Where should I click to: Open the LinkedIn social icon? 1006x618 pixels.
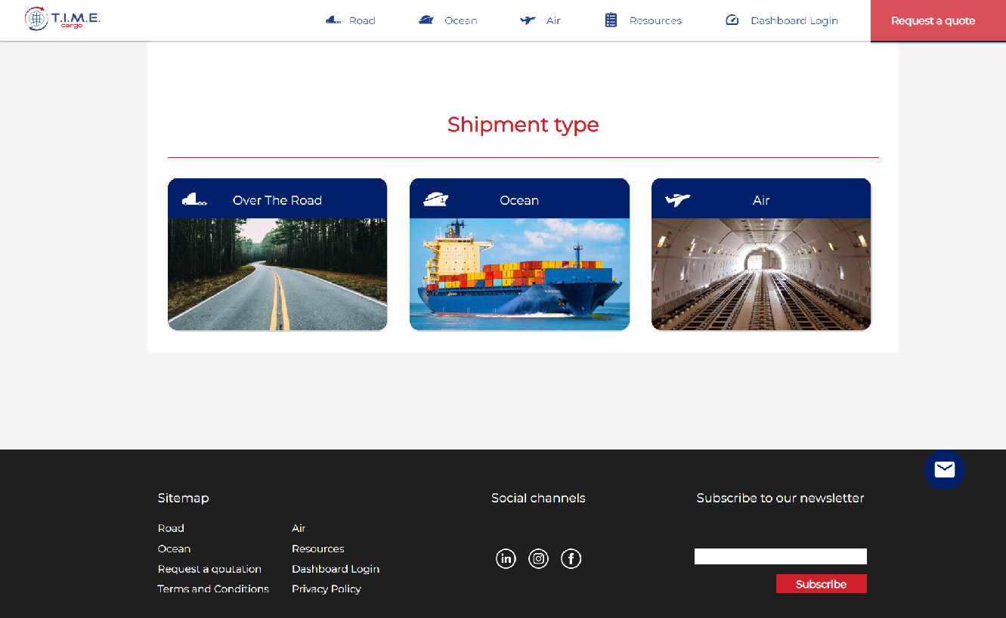[x=506, y=559]
